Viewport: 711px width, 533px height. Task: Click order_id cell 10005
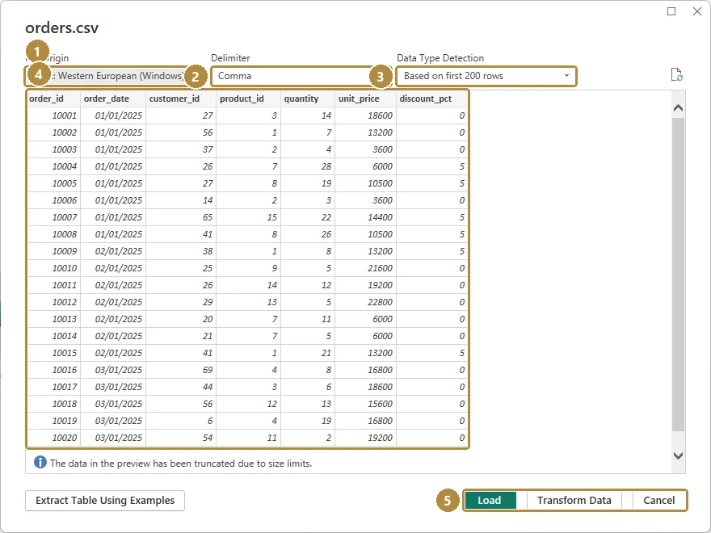(54, 183)
